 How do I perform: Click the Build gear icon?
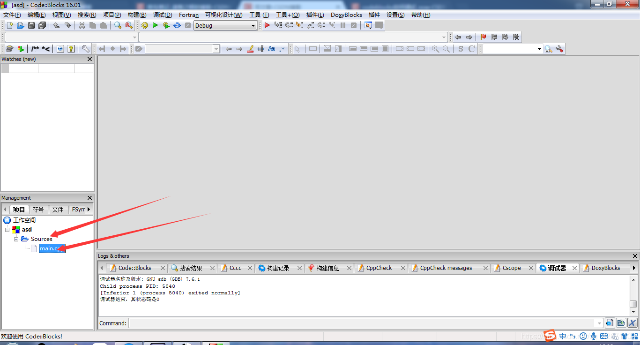144,25
